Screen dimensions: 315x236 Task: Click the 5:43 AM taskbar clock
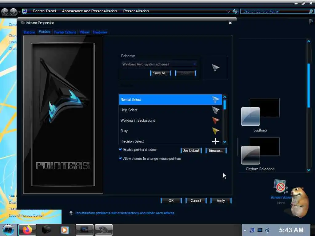tap(291, 230)
